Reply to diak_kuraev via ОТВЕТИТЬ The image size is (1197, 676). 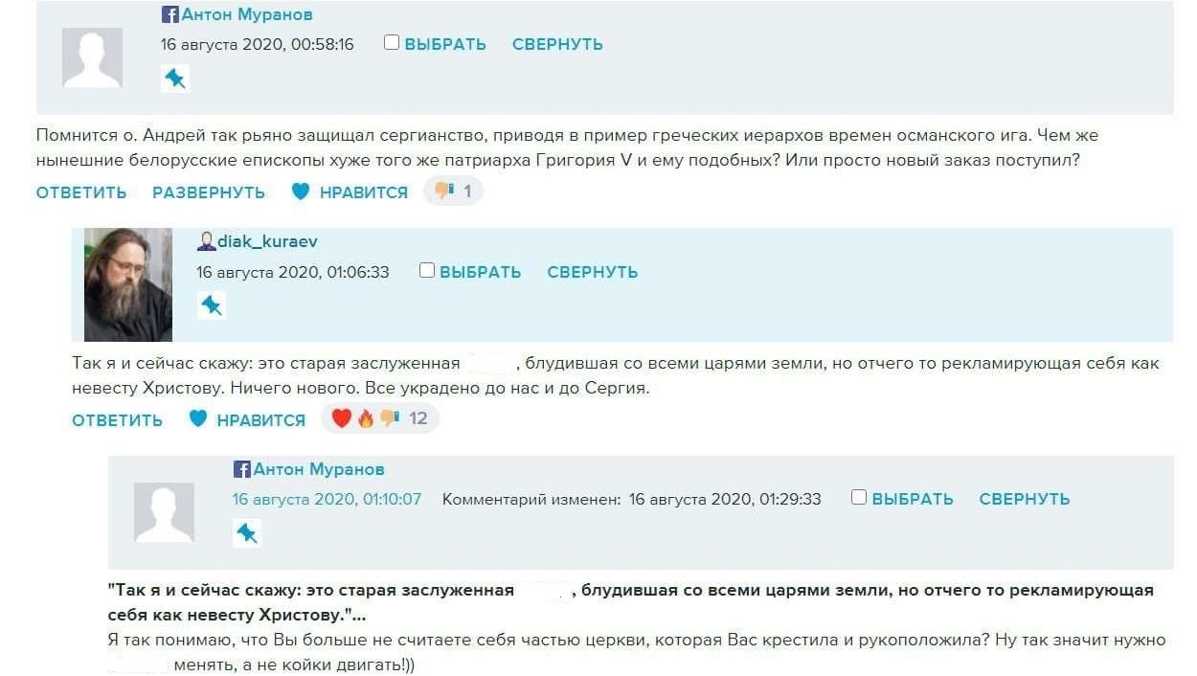pyautogui.click(x=118, y=419)
